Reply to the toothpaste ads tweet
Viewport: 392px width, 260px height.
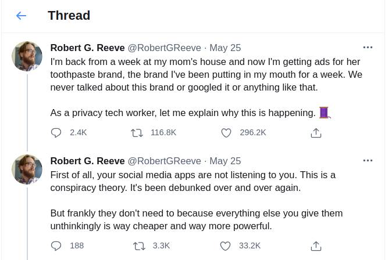(x=56, y=132)
